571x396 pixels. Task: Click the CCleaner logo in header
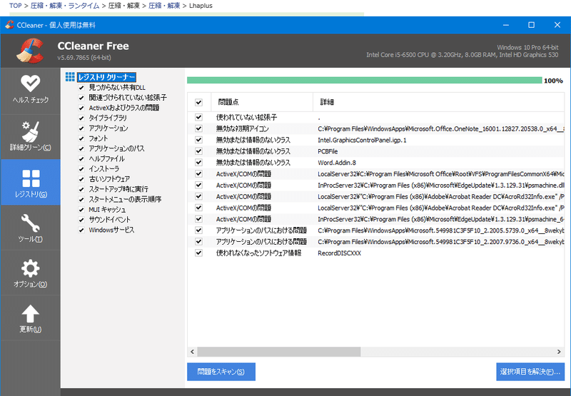[x=31, y=51]
